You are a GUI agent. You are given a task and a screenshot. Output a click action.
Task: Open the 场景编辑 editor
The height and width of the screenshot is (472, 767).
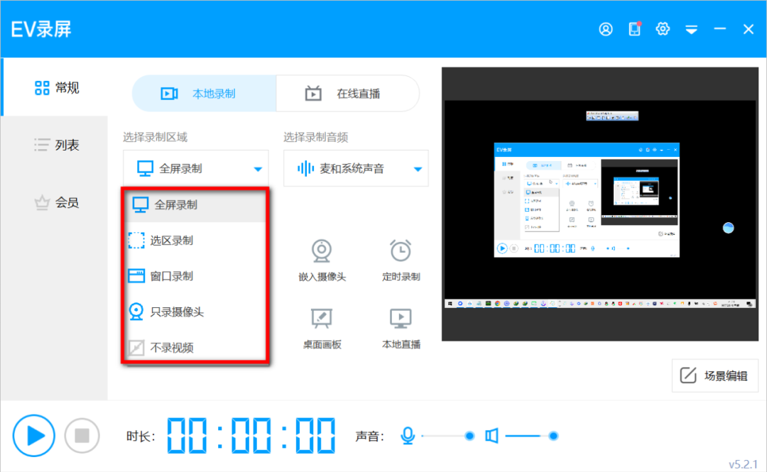714,375
